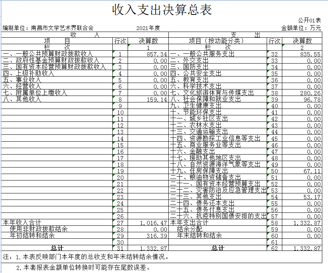Select the 金额单位：万元 cell
Image resolution: width=328 pixels, height=273 pixels.
click(301, 28)
